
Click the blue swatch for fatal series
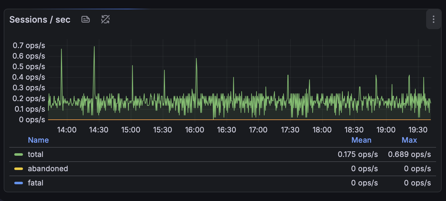pos(19,183)
